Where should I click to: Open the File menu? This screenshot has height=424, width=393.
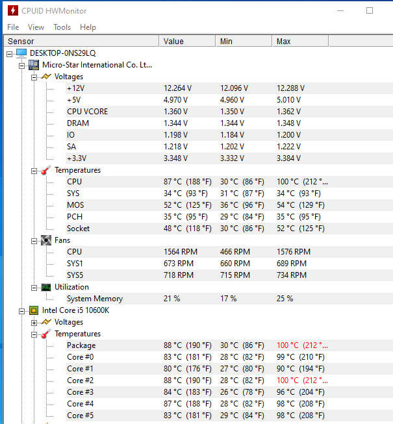(13, 27)
